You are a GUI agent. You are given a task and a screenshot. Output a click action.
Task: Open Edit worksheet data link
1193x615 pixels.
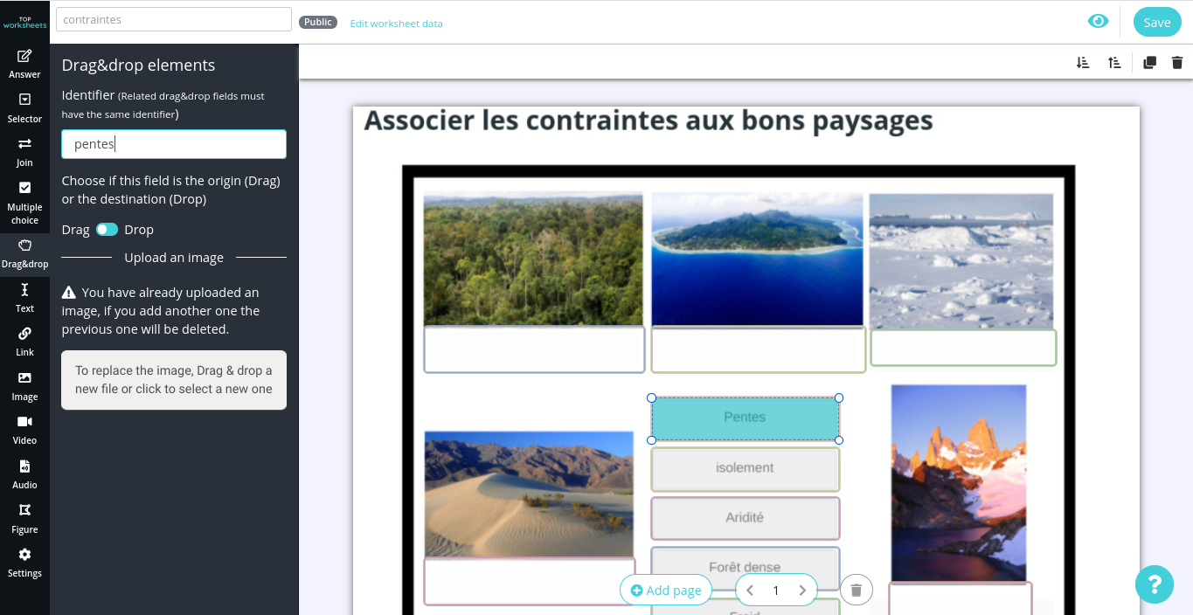point(396,24)
